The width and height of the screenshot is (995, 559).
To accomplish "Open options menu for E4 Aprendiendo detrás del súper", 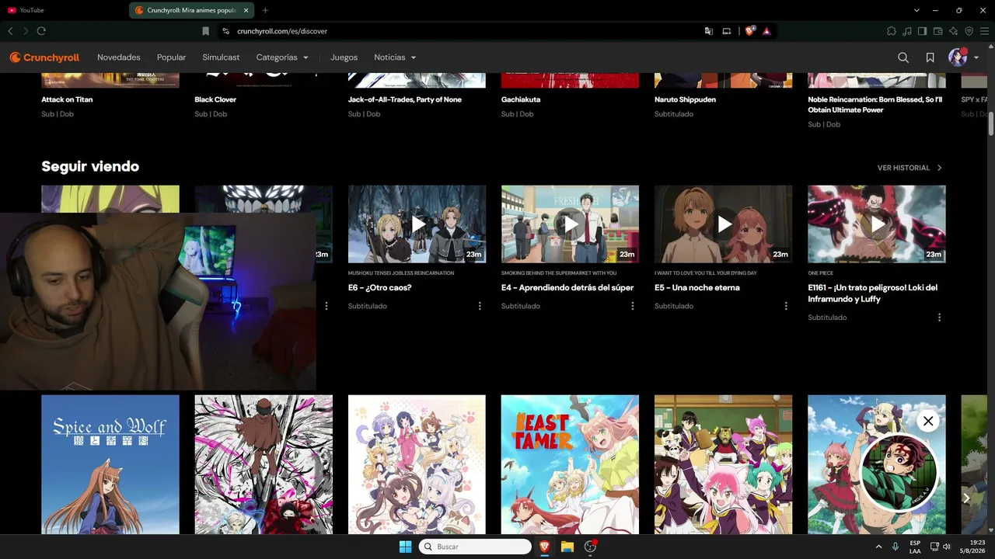I will tap(633, 306).
